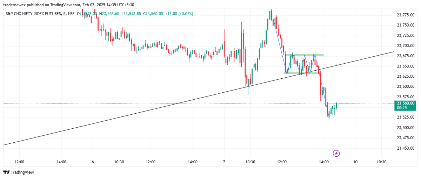Image resolution: width=421 pixels, height=178 pixels.
Task: Click the 23,775.00 price scale label
Action: point(406,15)
